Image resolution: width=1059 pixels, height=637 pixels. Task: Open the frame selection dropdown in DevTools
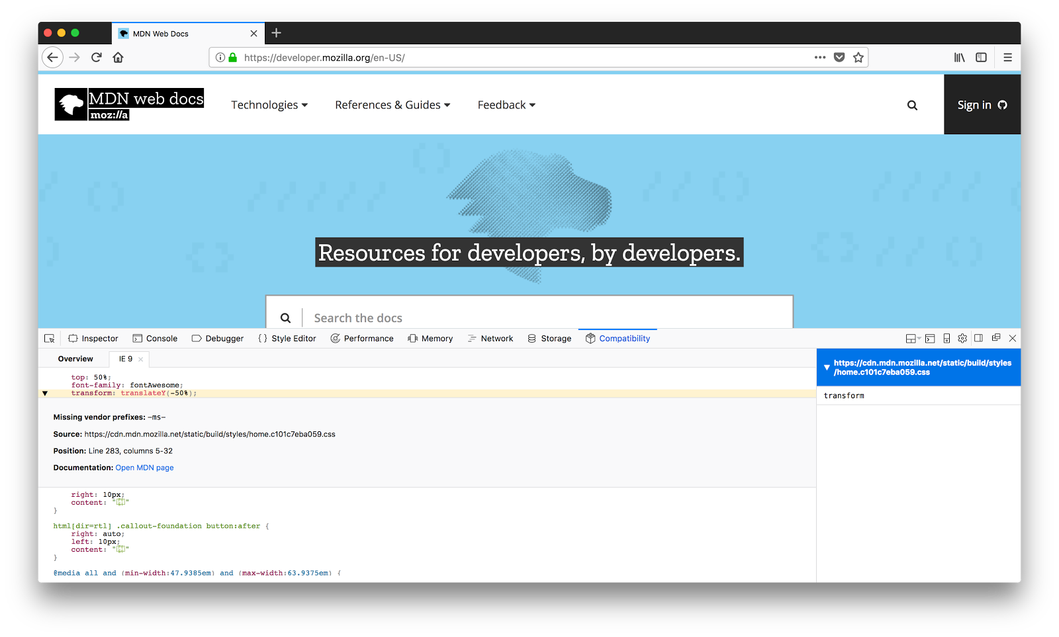[x=913, y=339]
